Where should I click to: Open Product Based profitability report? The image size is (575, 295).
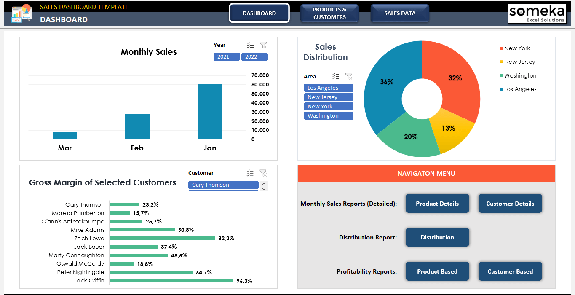pyautogui.click(x=437, y=271)
